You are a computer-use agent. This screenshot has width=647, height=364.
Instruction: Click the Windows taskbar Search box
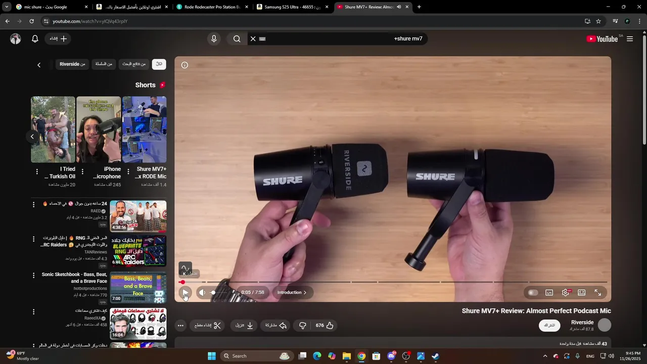pyautogui.click(x=257, y=356)
